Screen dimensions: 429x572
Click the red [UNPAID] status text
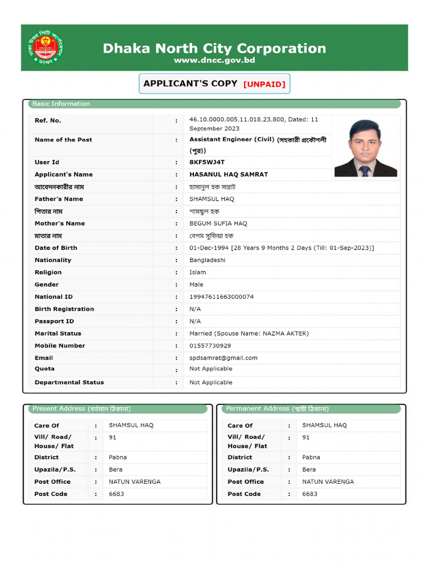click(x=264, y=84)
